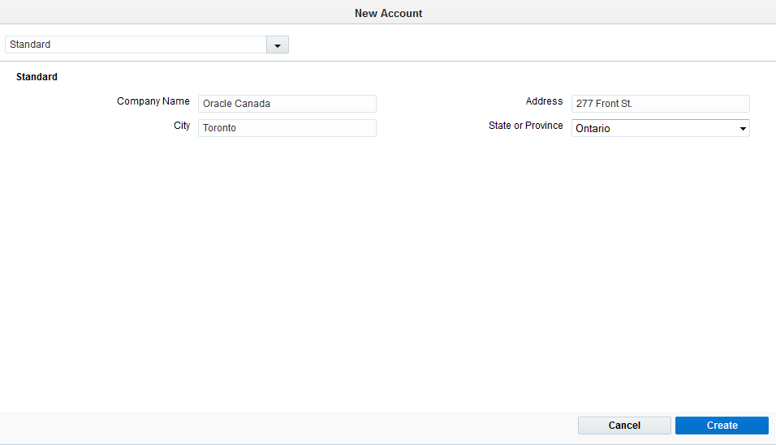Click the Create button
This screenshot has width=776, height=445.
pos(722,426)
